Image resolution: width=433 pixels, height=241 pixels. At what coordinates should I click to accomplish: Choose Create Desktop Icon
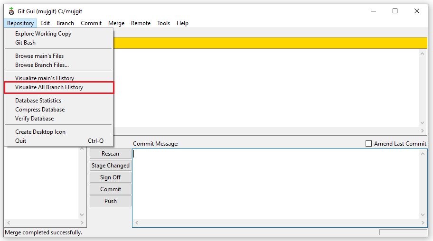[x=58, y=132]
